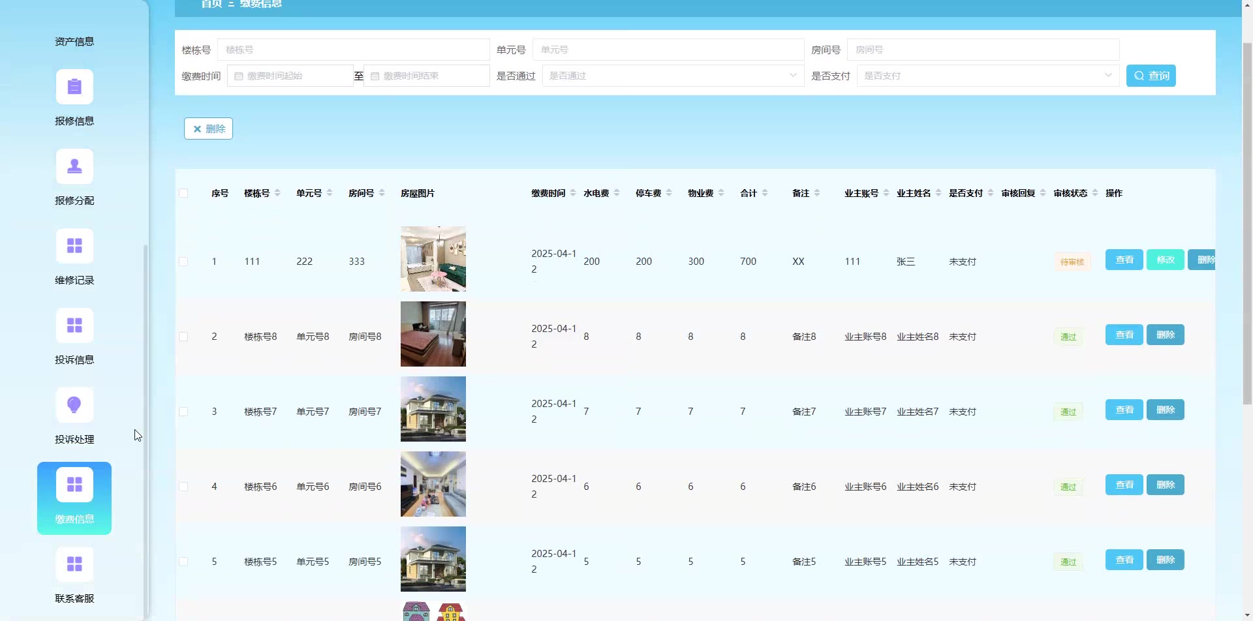Viewport: 1253px width, 621px height.
Task: Click the 查询 search button
Action: click(1151, 76)
